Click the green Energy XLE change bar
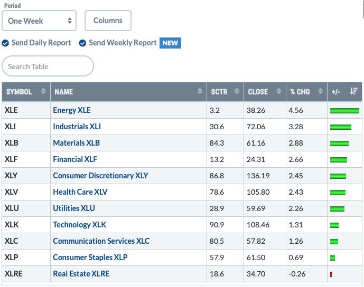This screenshot has height=287, width=364. tap(344, 111)
